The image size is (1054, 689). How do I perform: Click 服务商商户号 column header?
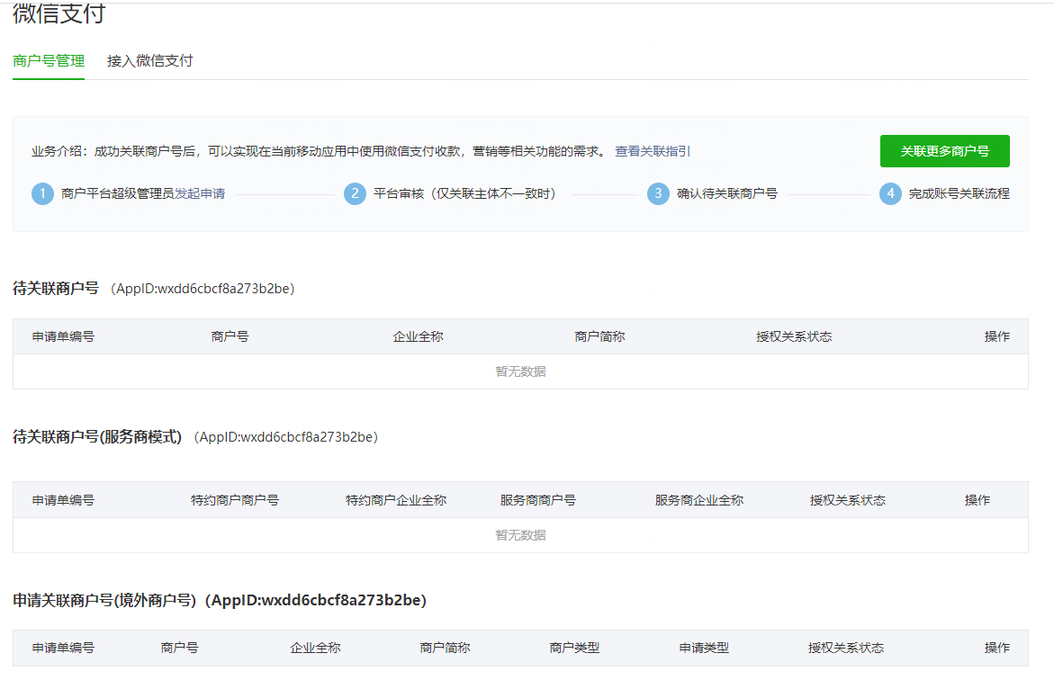[537, 500]
